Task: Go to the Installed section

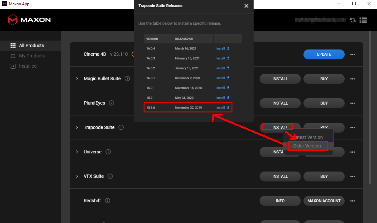Action: (28, 66)
